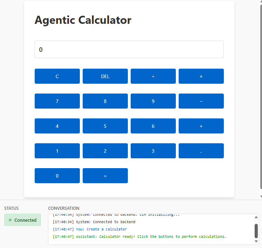This screenshot has height=248, width=262.
Task: Hit the 3 button
Action: pyautogui.click(x=153, y=151)
